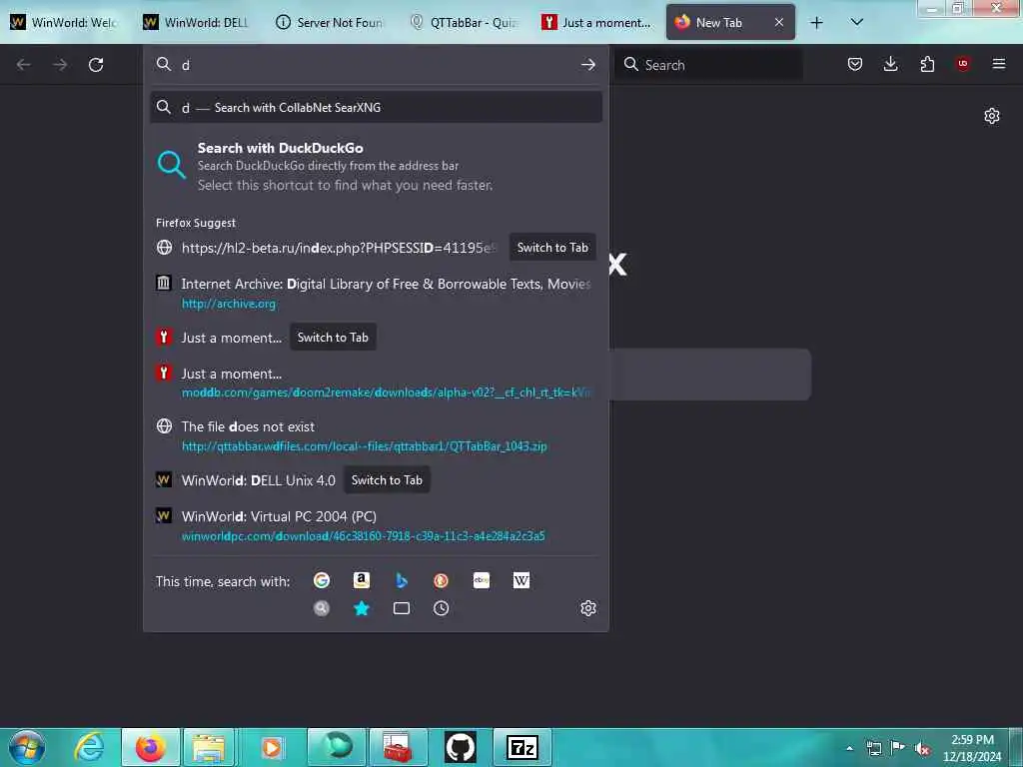
Task: Search bookmarks with star icon
Action: pos(361,608)
